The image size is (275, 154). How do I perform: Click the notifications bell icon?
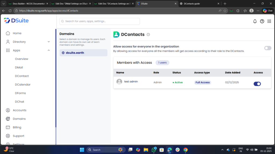tap(255, 21)
